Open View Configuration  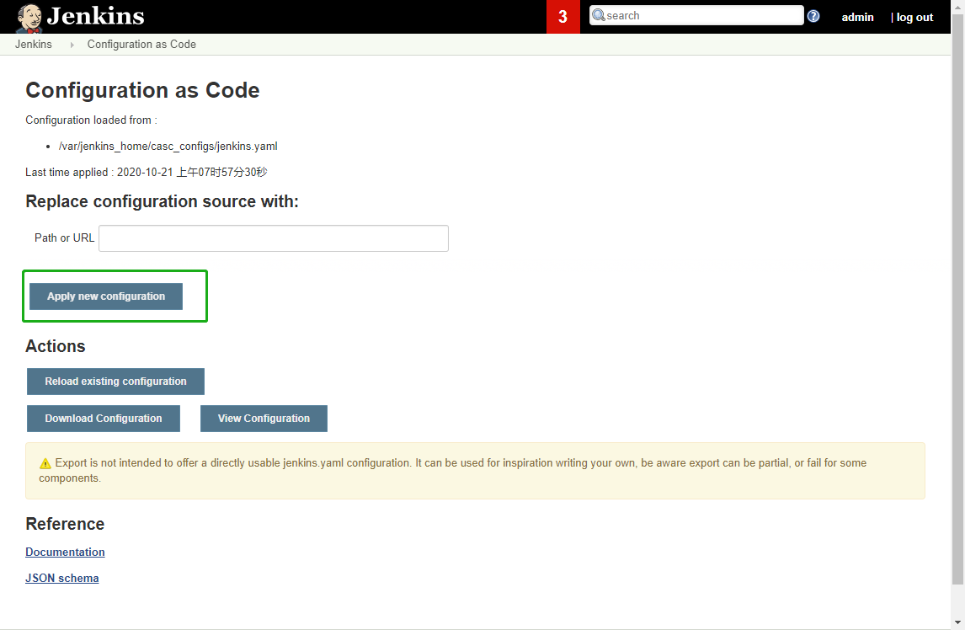pyautogui.click(x=264, y=418)
